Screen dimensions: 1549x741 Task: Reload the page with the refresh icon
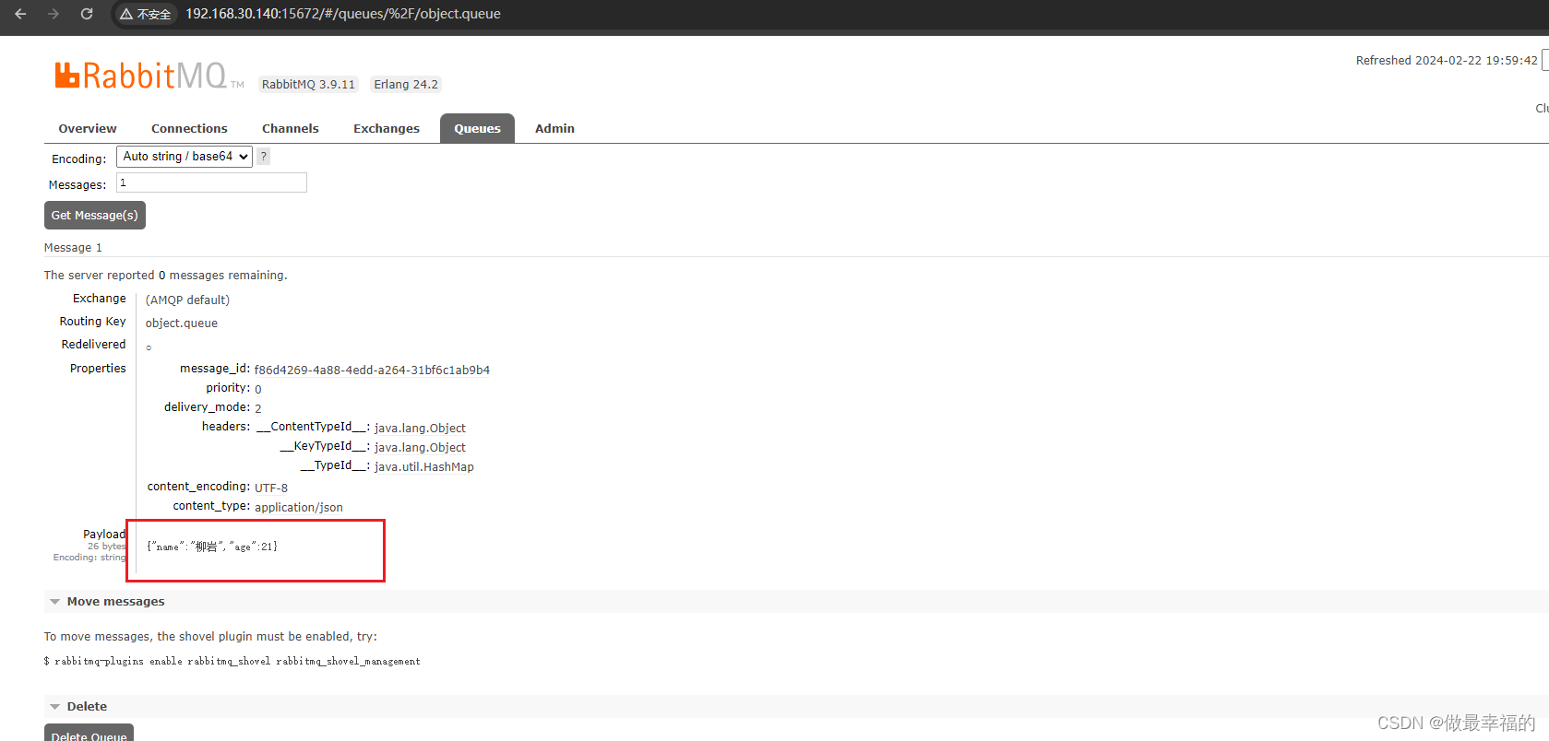pos(87,14)
